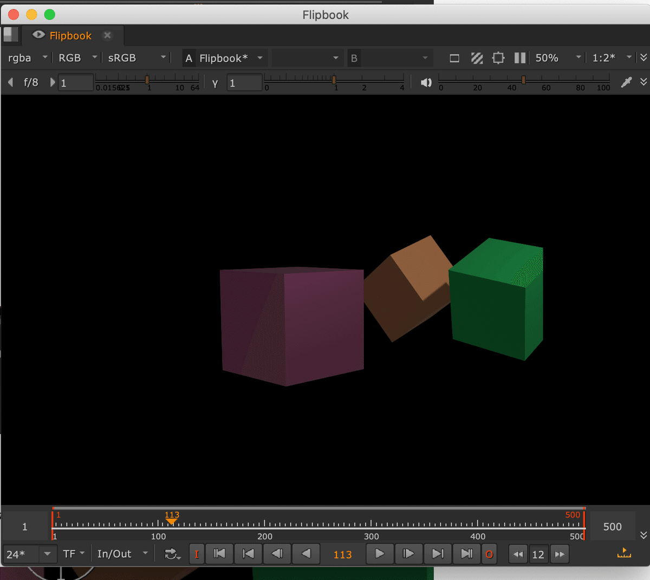The image size is (650, 580).
Task: Click the gamma slider handle
Action: pyautogui.click(x=334, y=80)
